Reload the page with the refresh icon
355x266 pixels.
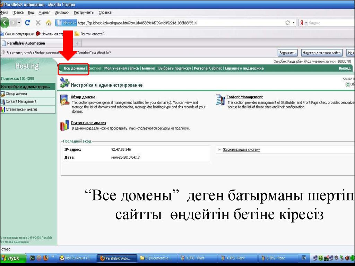pyautogui.click(x=27, y=23)
